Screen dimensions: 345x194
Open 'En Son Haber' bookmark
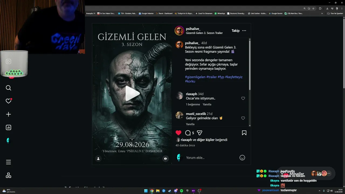106,13
